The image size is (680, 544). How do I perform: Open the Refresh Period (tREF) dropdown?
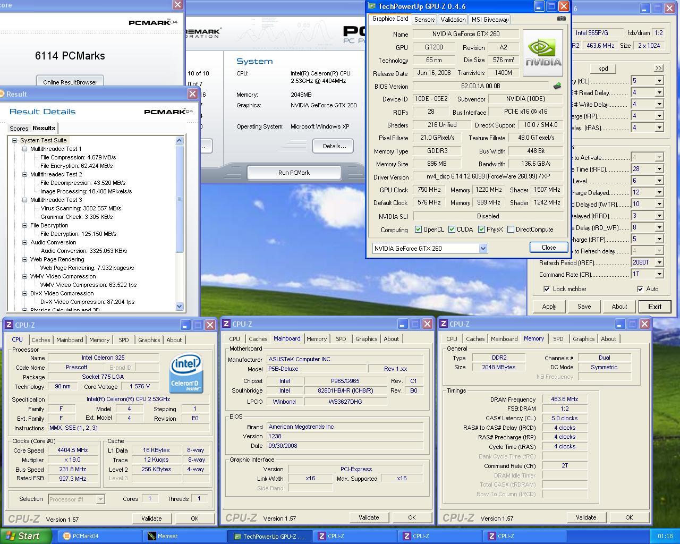659,262
